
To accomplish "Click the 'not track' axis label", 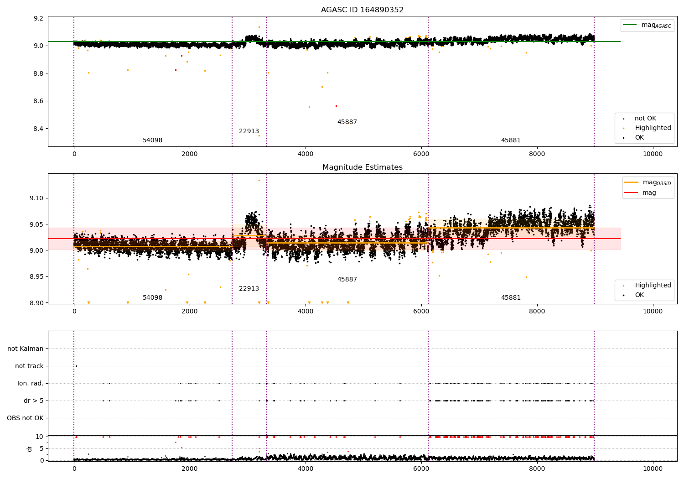I will click(29, 366).
